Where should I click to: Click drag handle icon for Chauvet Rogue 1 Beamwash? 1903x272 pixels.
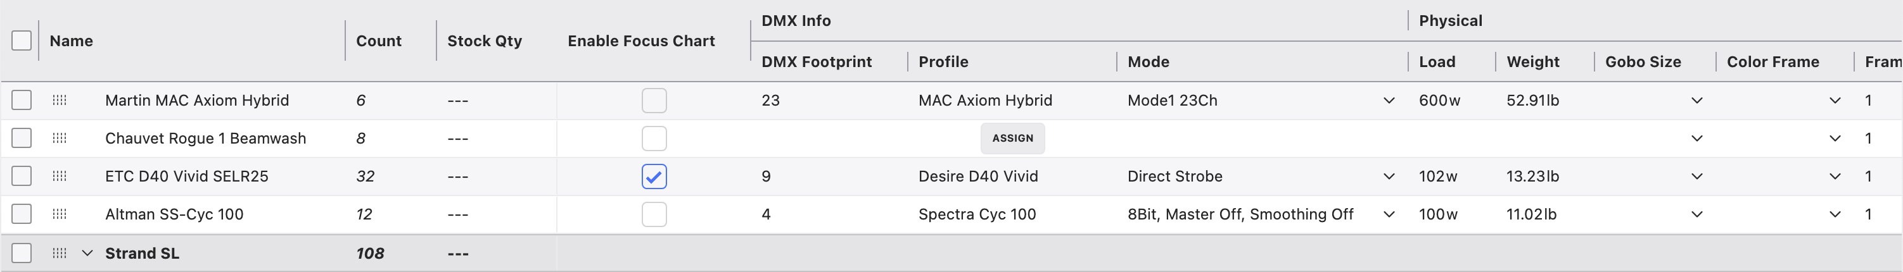coord(60,139)
